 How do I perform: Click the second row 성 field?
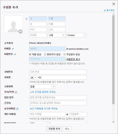pyautogui.click(x=38, y=24)
